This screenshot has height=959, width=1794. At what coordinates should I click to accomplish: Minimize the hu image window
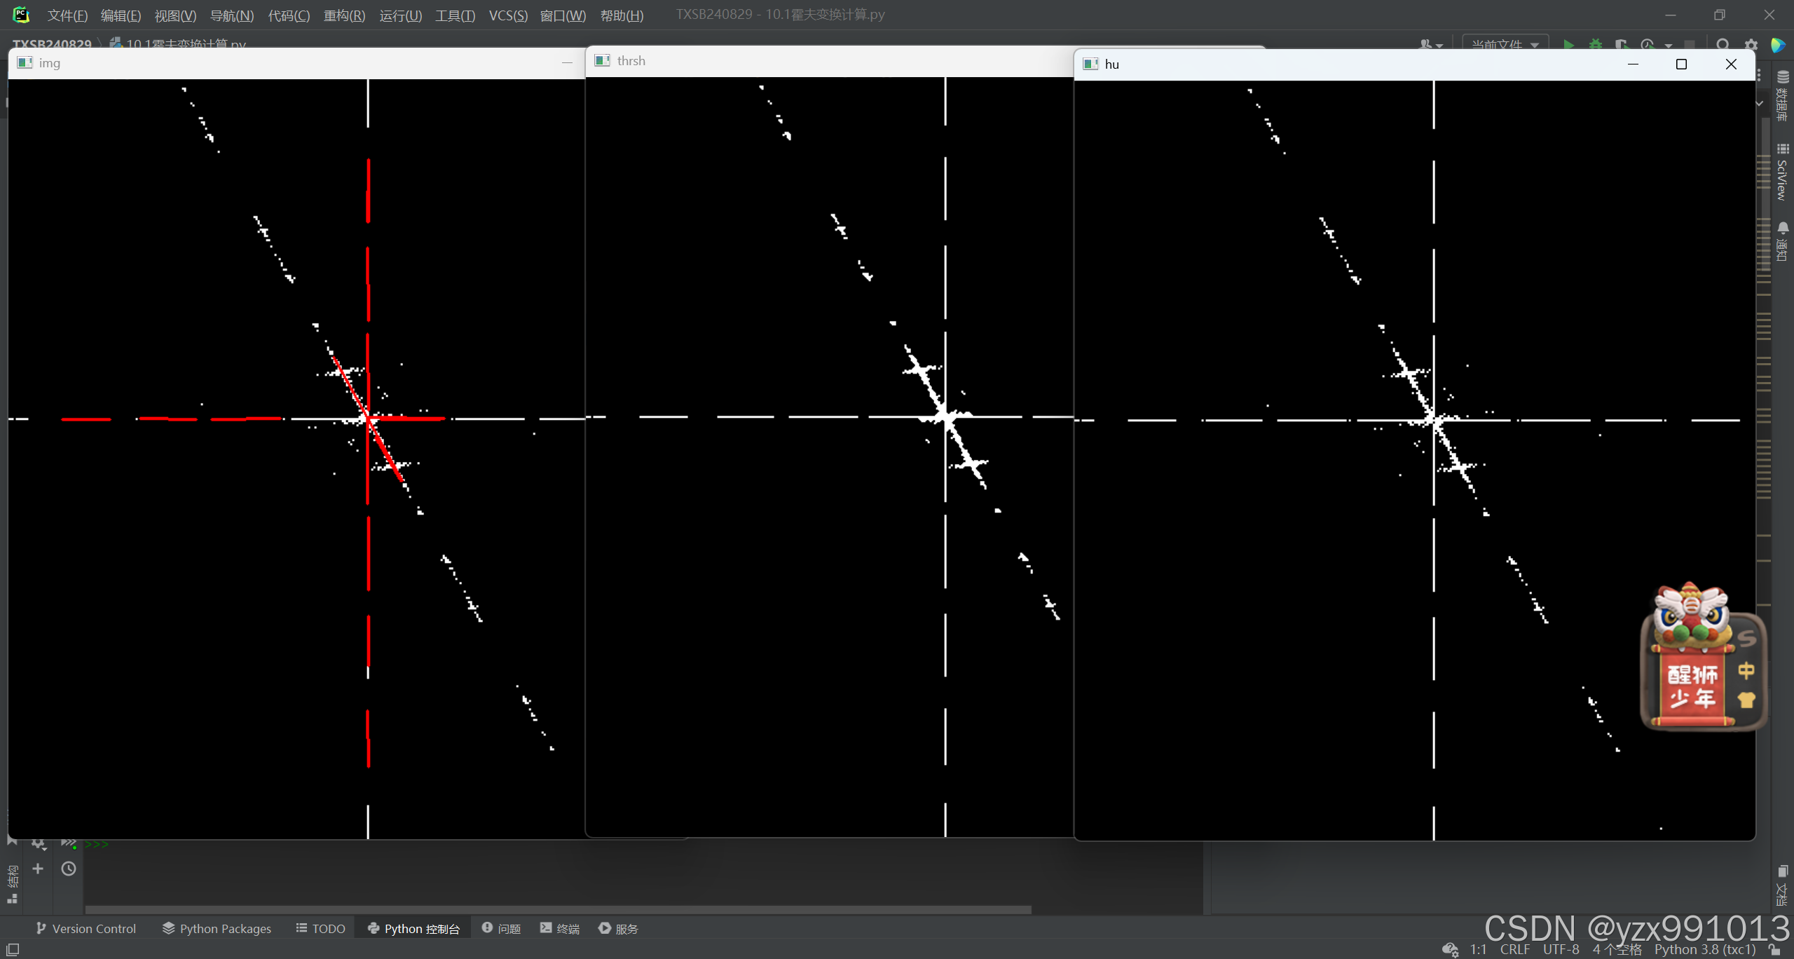tap(1633, 64)
